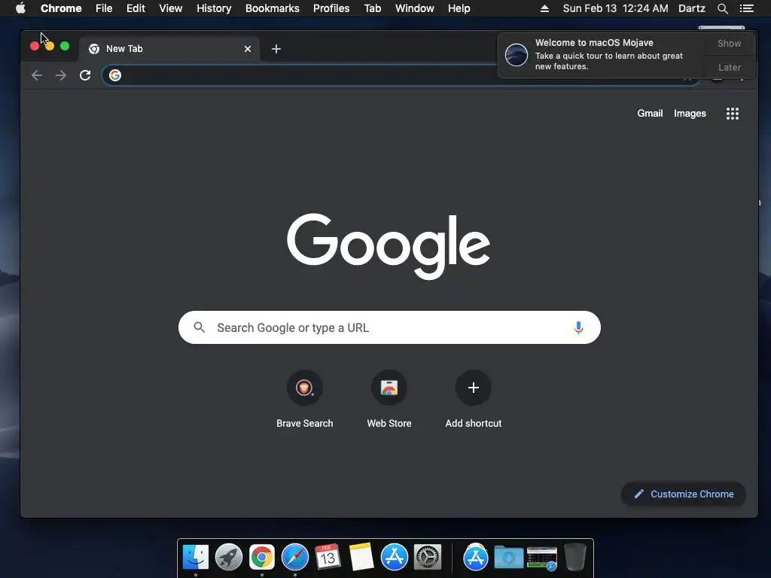Open the Window menu

point(415,8)
